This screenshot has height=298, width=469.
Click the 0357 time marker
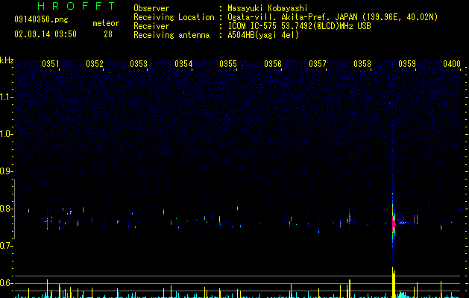(x=318, y=64)
